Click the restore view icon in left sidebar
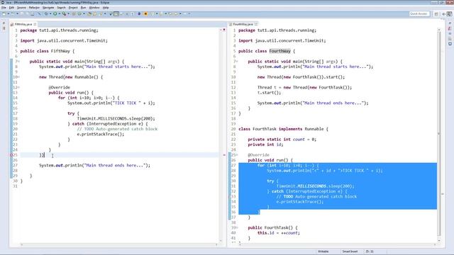The image size is (454, 255). pos(4,23)
